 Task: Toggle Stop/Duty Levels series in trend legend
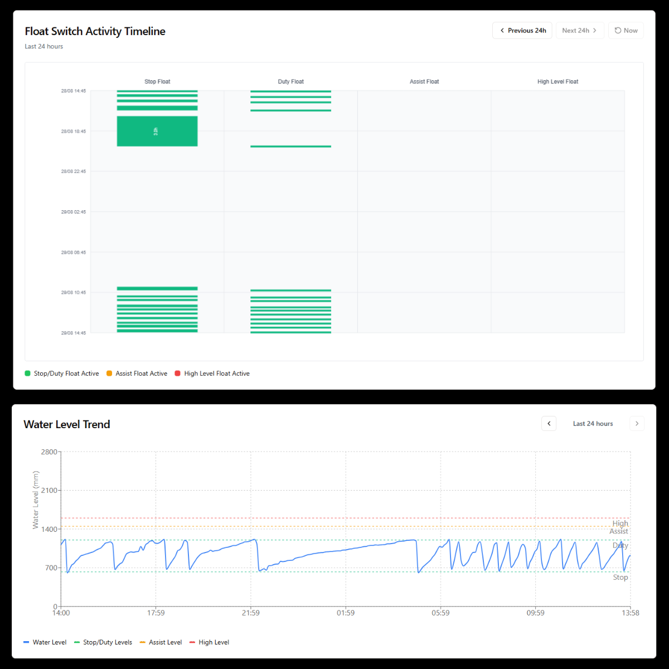point(103,642)
